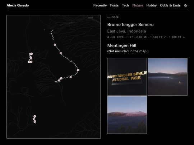Image resolution: width=194 pixels, height=145 pixels.
Task: Click the East Java, Indonesia subtitle
Action: coord(126,31)
